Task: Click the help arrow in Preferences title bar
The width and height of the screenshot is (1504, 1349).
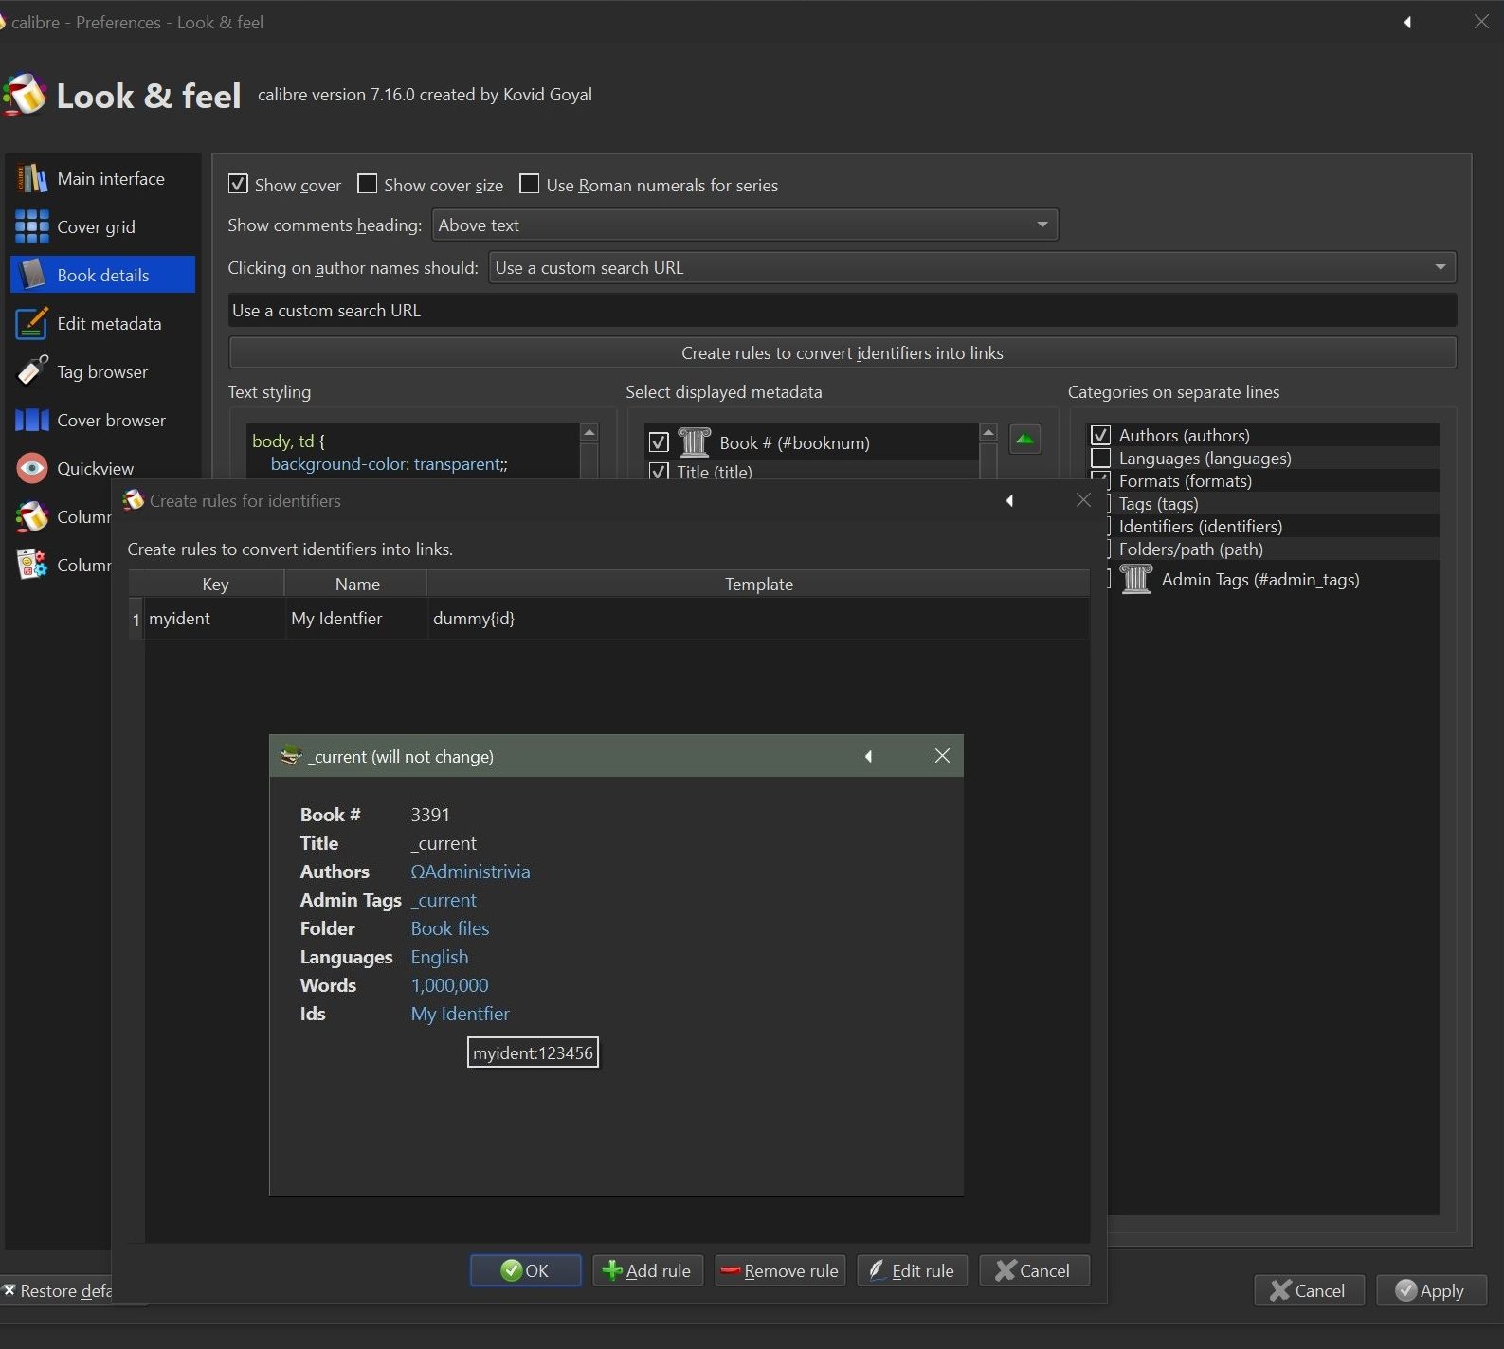Action: point(1408,22)
